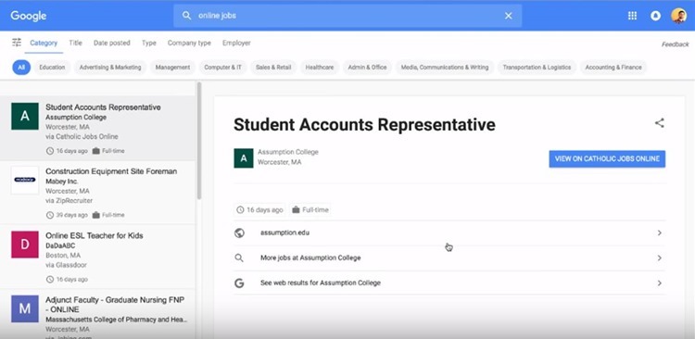Click 'via Catholic Jobs Online' text
The image size is (695, 339).
(82, 136)
